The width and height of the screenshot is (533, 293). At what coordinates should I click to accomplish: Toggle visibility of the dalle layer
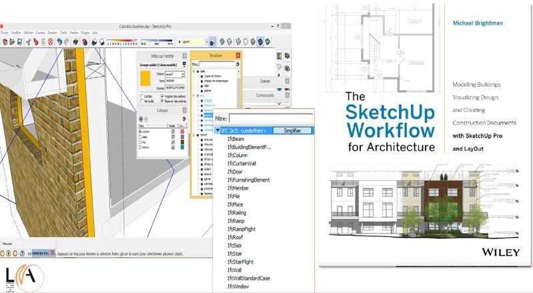(x=173, y=136)
